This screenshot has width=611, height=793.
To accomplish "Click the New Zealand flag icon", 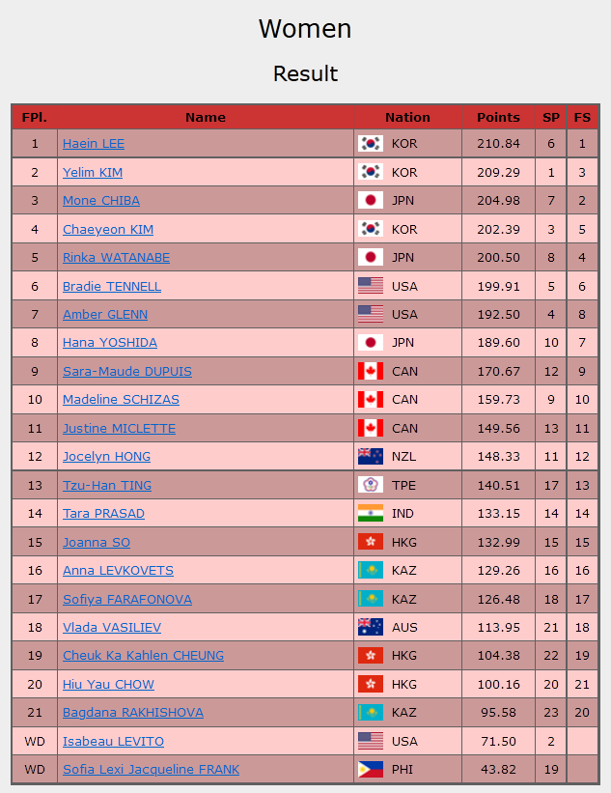I will point(370,457).
